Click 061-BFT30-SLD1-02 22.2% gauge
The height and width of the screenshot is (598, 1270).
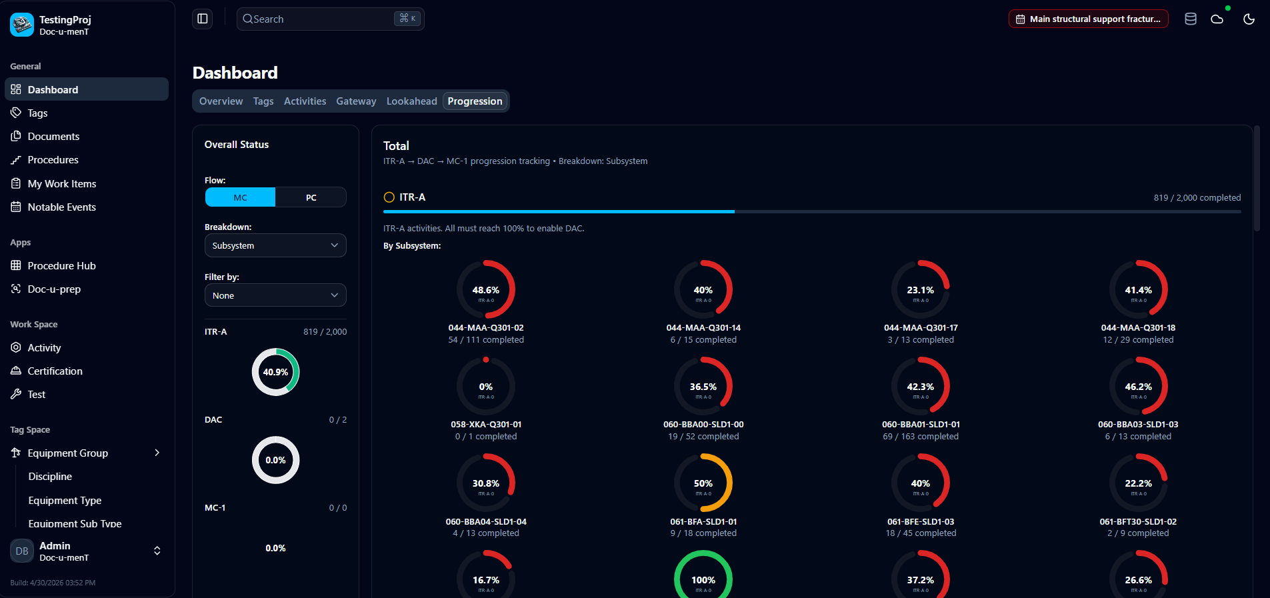[1138, 483]
